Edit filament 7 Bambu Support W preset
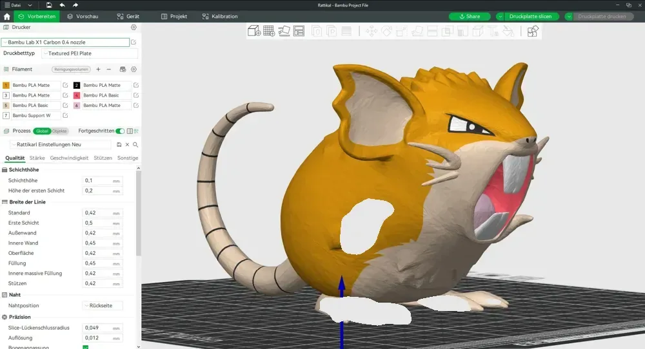This screenshot has height=349, width=645. [65, 115]
